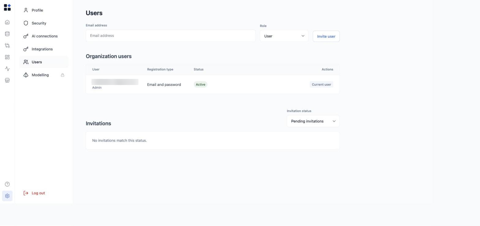Select the activity pulse icon in the rail
This screenshot has width=480, height=226.
(7, 69)
